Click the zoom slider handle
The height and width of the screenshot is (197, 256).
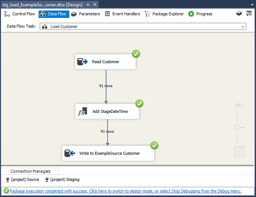238,127
